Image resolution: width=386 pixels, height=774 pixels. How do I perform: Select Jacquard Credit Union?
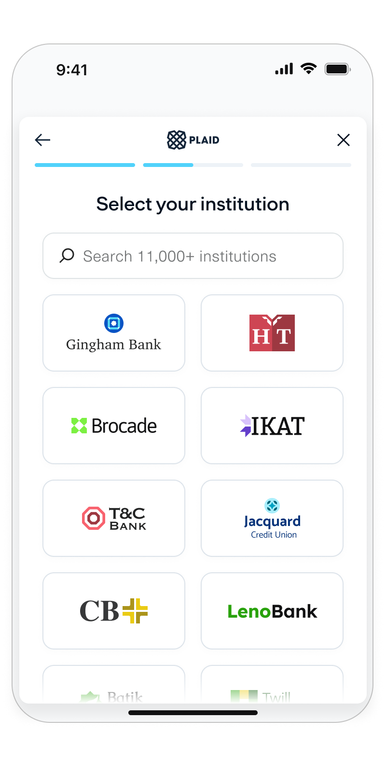click(272, 518)
